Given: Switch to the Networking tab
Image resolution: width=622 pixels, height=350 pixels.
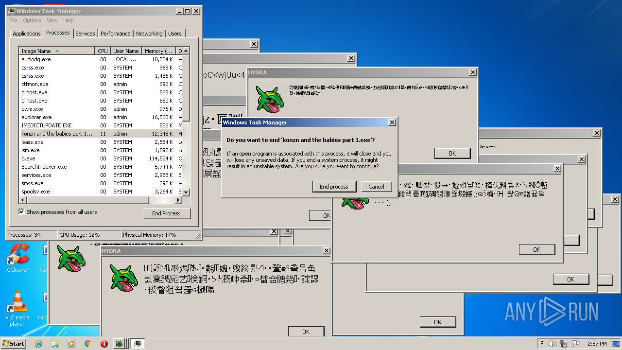Looking at the screenshot, I should [x=149, y=34].
